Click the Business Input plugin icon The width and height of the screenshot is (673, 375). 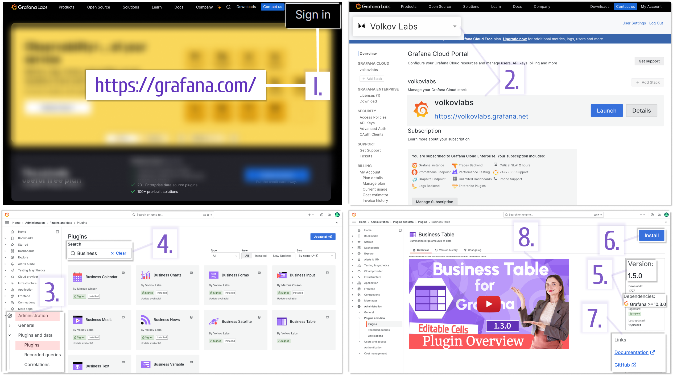tap(282, 275)
